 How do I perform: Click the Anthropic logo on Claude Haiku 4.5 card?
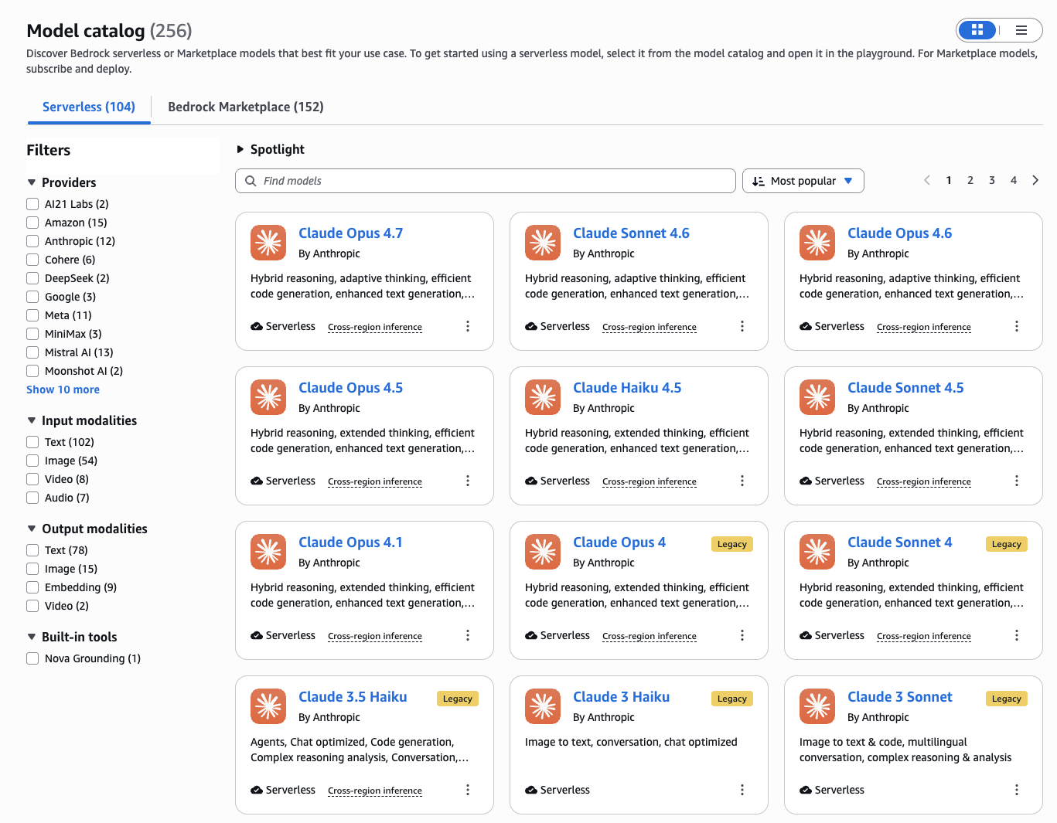coord(543,397)
